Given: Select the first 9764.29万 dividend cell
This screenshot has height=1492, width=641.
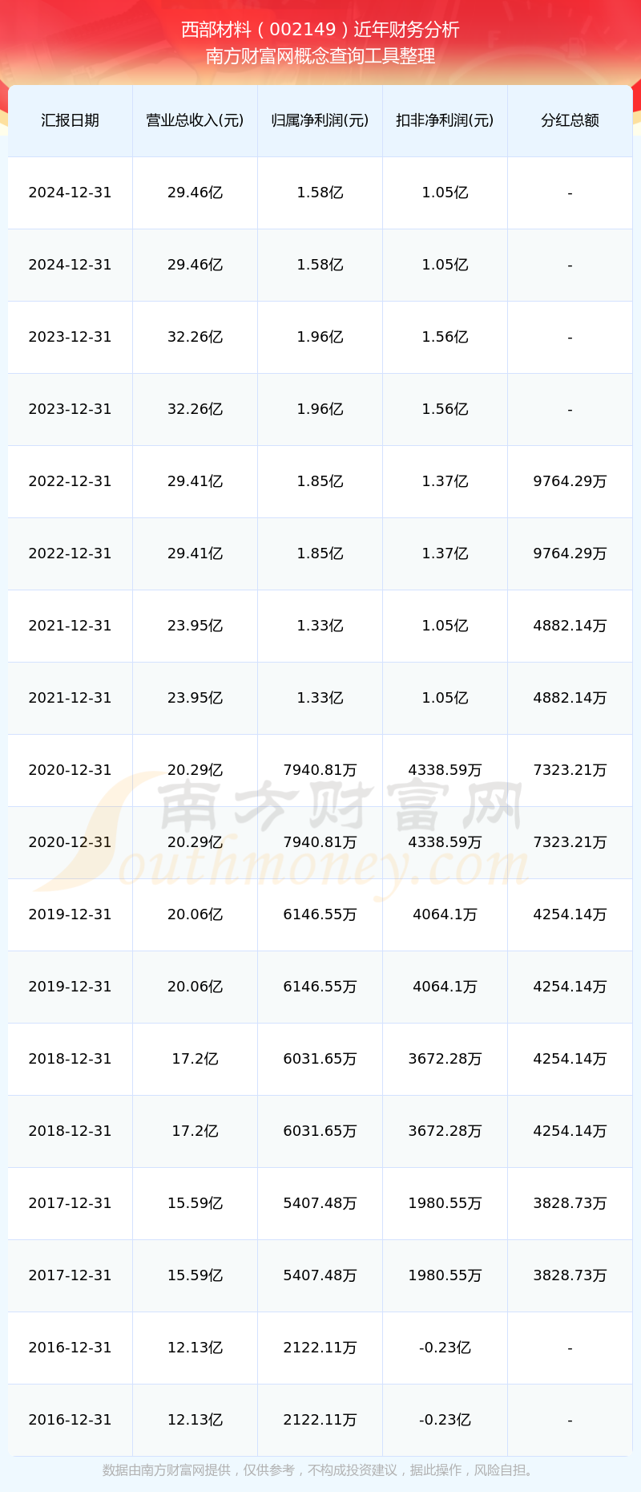Looking at the screenshot, I should coord(570,481).
